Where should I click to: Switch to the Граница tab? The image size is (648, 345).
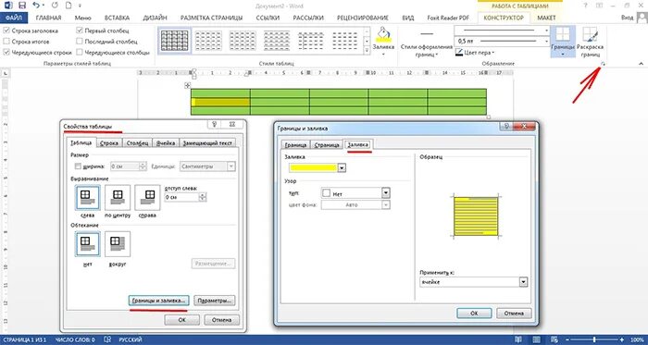295,145
